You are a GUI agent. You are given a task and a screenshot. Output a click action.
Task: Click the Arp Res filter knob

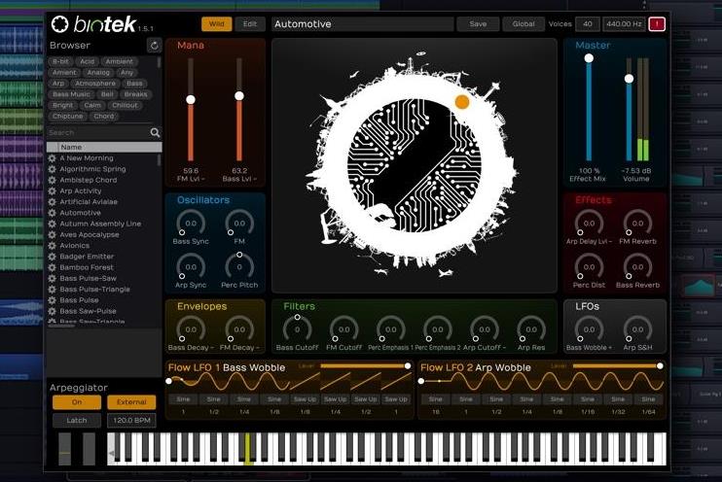pos(531,329)
